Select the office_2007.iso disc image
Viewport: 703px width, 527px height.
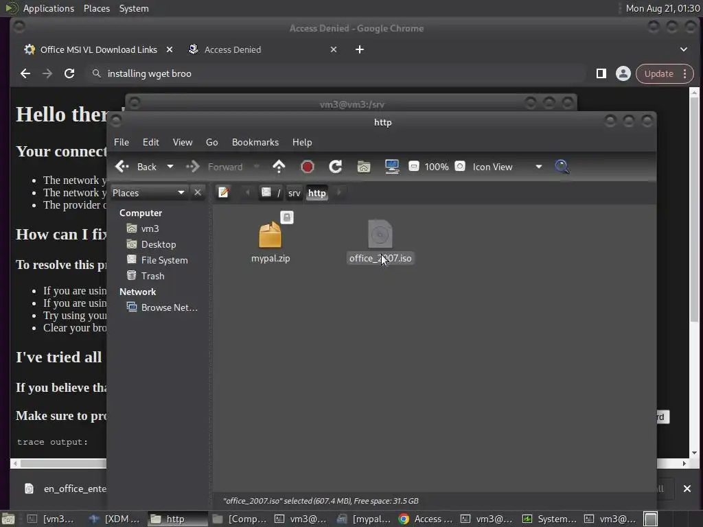380,242
